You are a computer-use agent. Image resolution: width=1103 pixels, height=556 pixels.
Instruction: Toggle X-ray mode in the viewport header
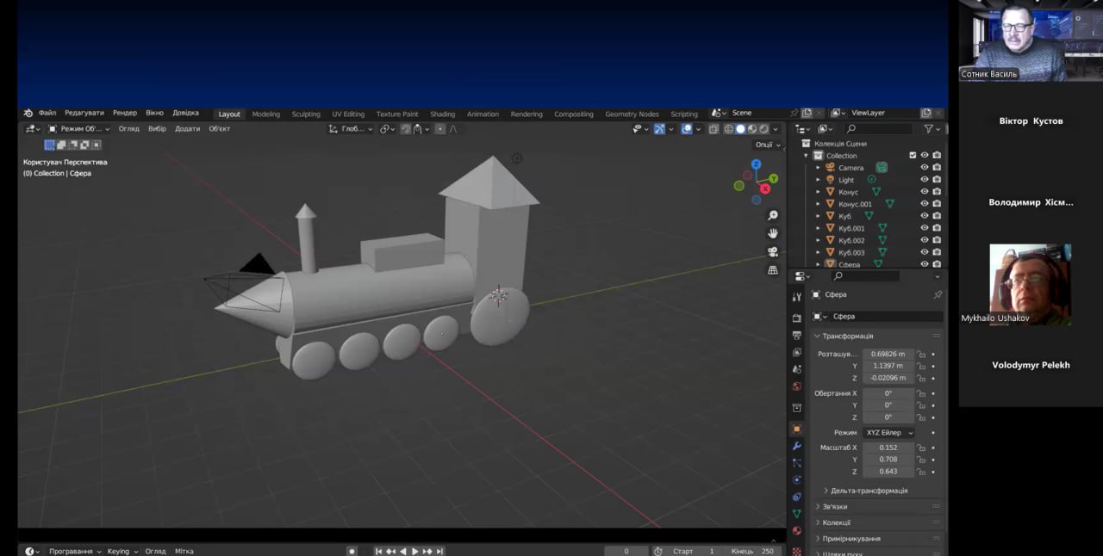coord(714,129)
